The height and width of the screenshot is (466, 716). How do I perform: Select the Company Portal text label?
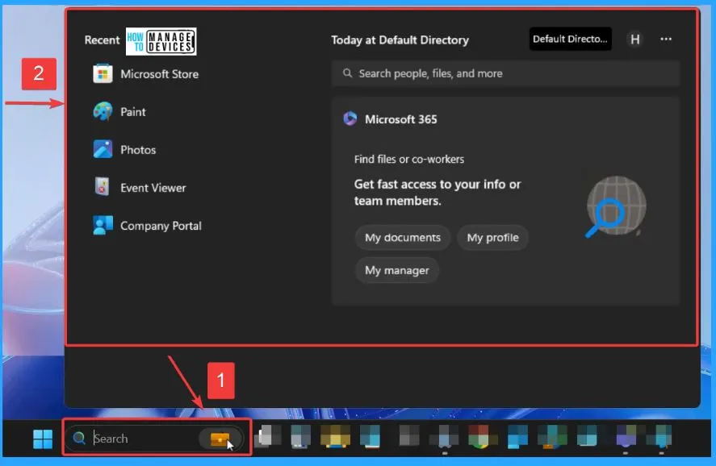pos(161,226)
